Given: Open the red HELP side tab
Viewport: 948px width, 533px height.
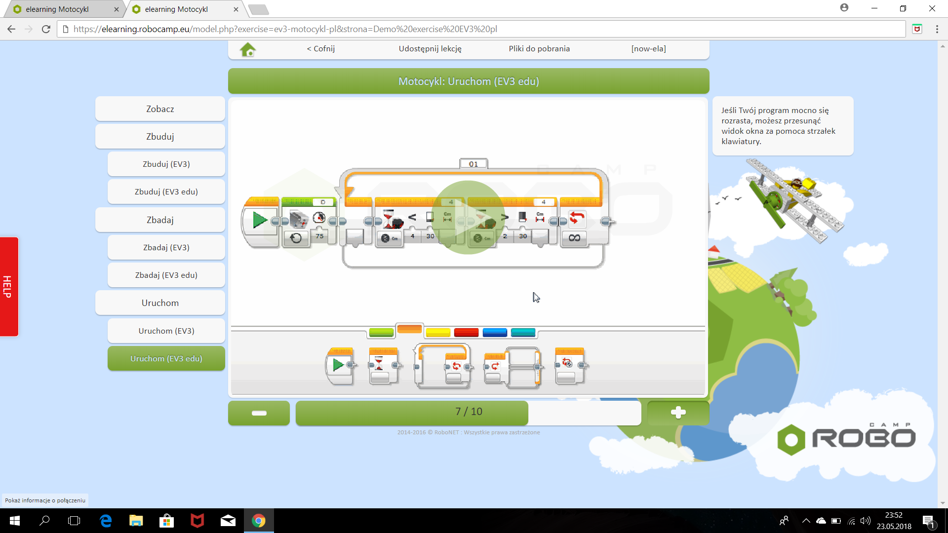Looking at the screenshot, I should pos(9,287).
